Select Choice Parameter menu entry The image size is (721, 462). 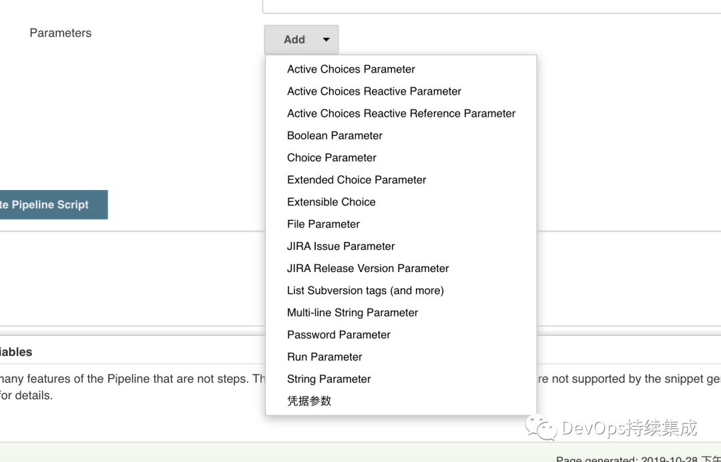[x=331, y=157]
